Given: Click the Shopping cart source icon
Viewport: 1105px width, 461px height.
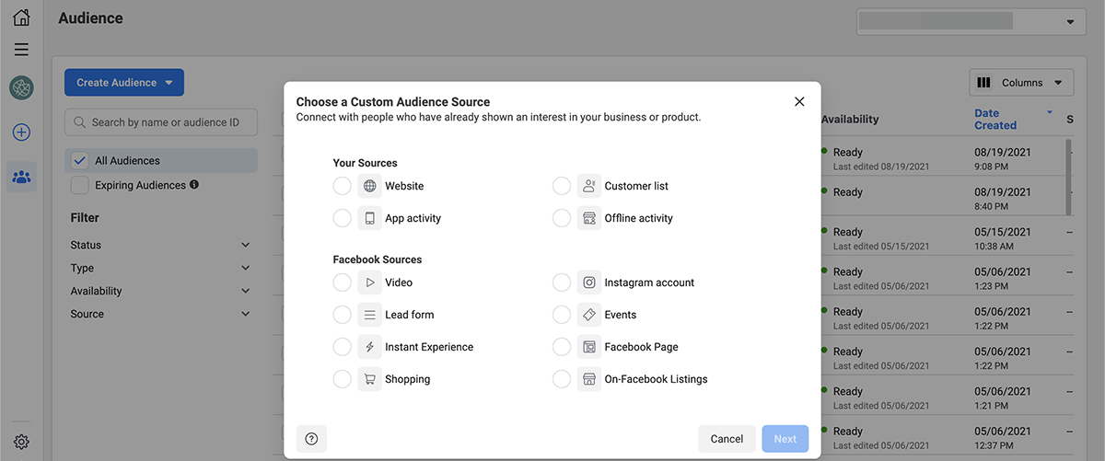Looking at the screenshot, I should 369,379.
